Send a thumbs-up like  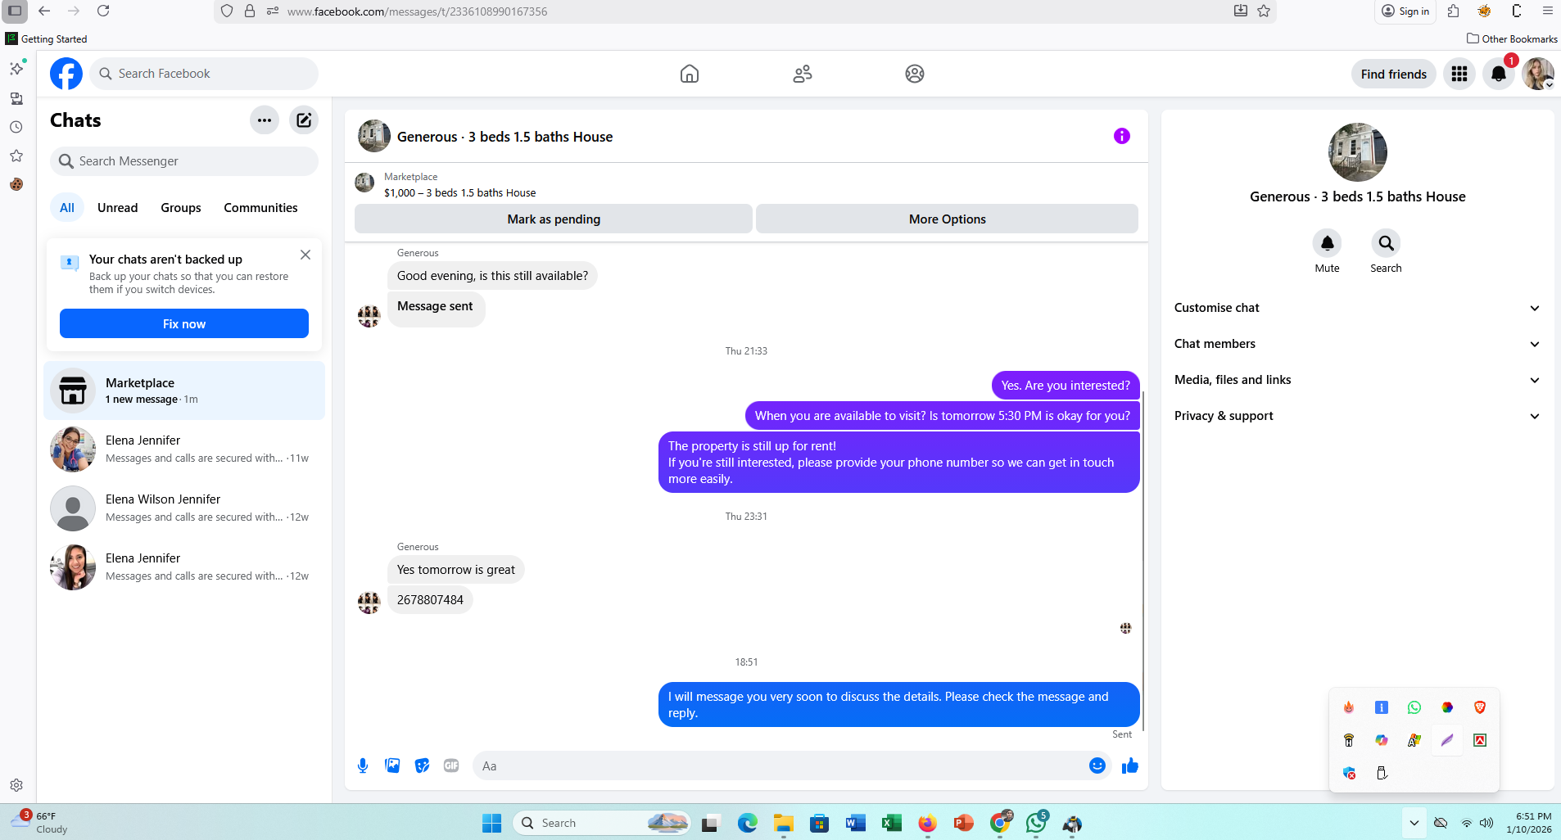point(1130,765)
